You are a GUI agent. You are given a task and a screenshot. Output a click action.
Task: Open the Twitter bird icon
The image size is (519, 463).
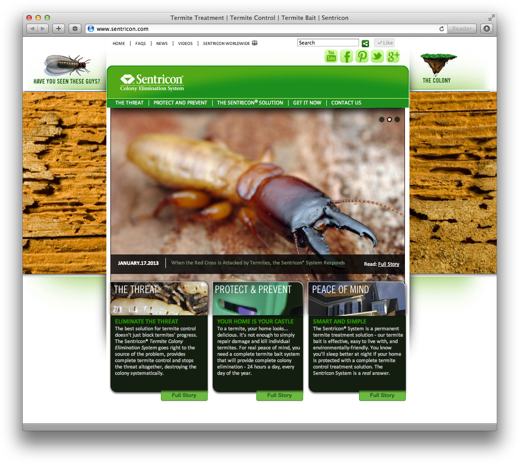point(377,56)
